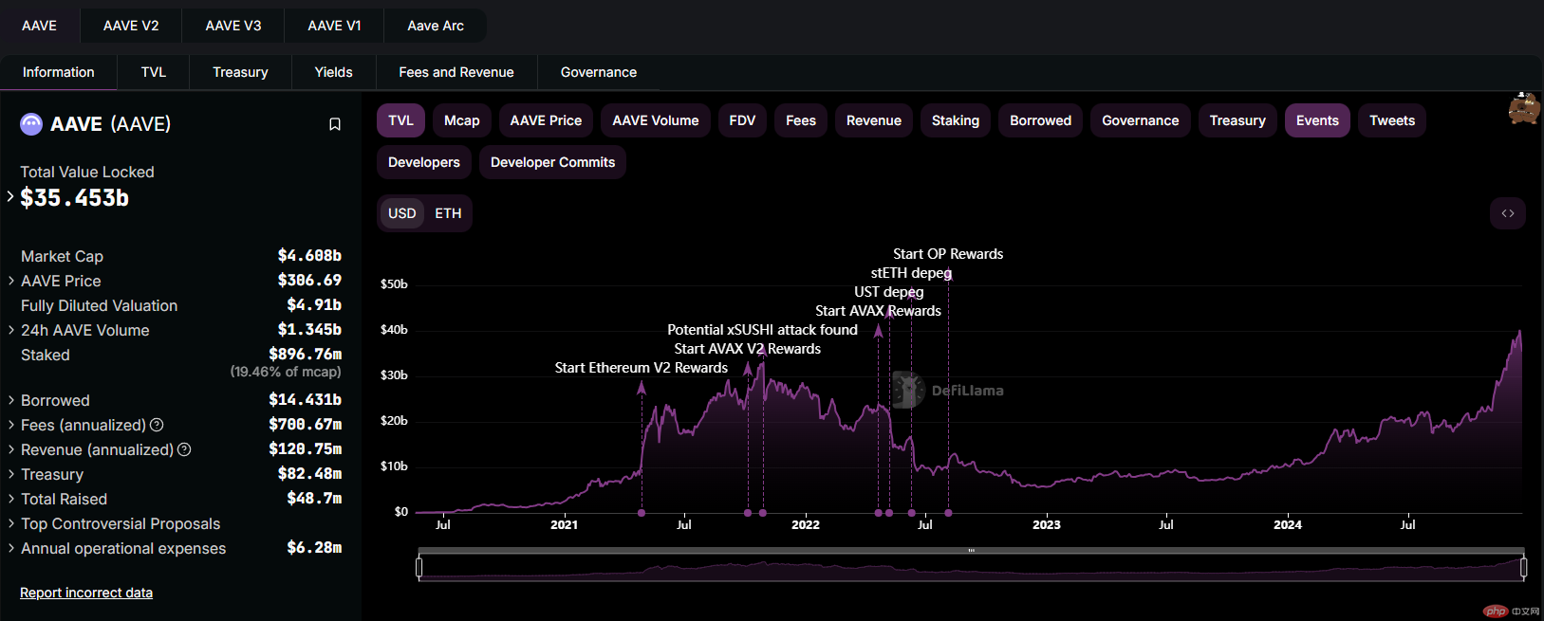Image resolution: width=1544 pixels, height=621 pixels.
Task: Expand the Top Controversial Proposals row
Action: point(11,523)
